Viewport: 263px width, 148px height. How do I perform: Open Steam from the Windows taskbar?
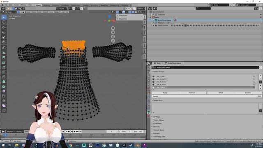(131, 145)
